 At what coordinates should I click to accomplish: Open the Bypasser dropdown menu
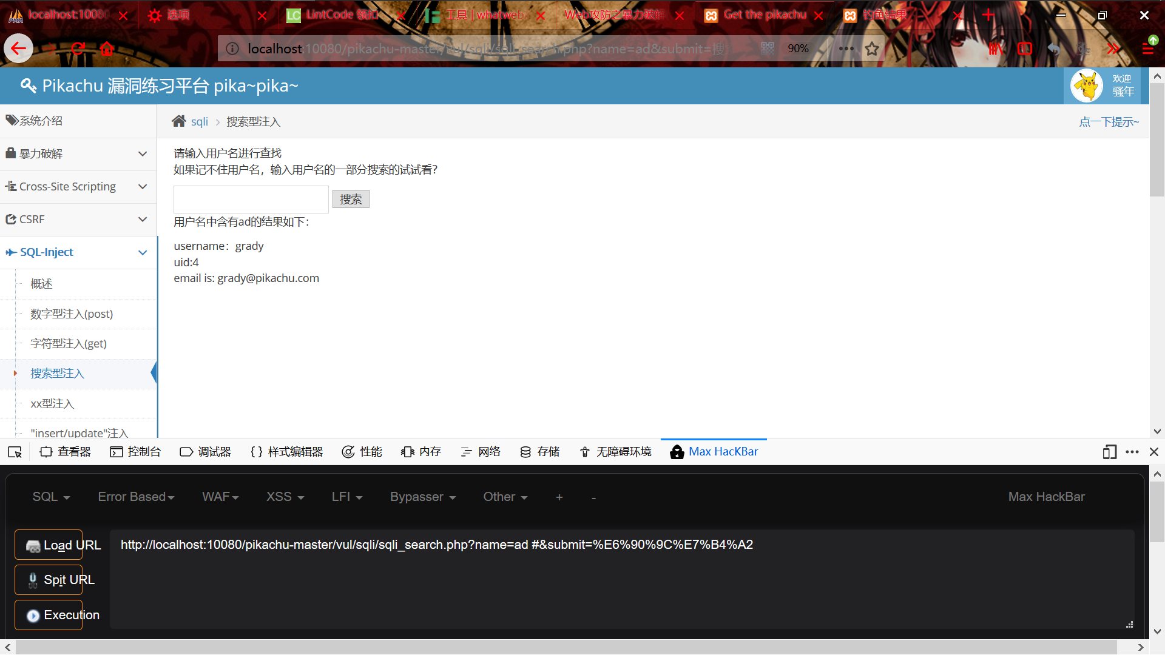click(x=422, y=497)
